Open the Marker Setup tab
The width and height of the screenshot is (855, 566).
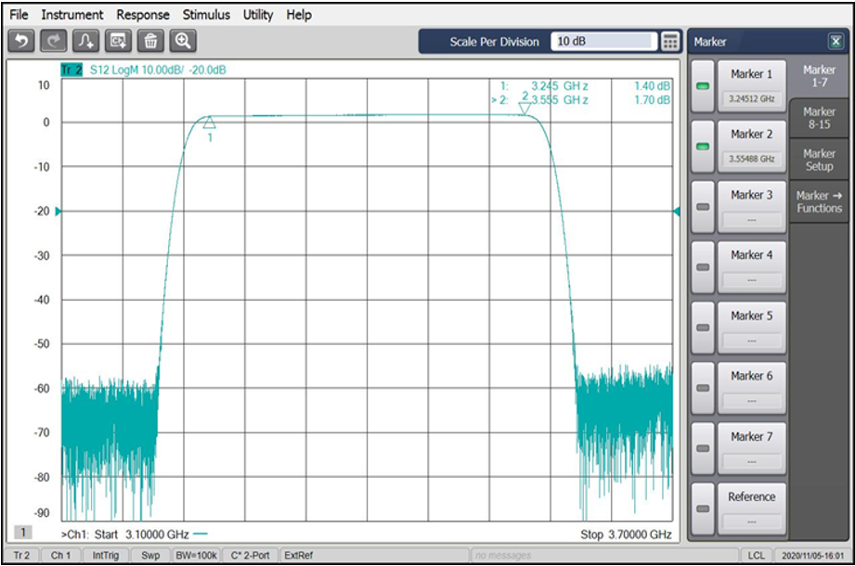point(819,160)
